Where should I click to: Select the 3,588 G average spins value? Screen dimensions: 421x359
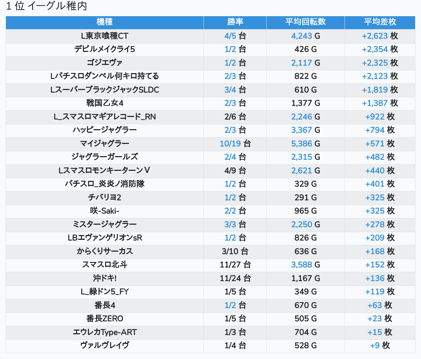click(305, 265)
